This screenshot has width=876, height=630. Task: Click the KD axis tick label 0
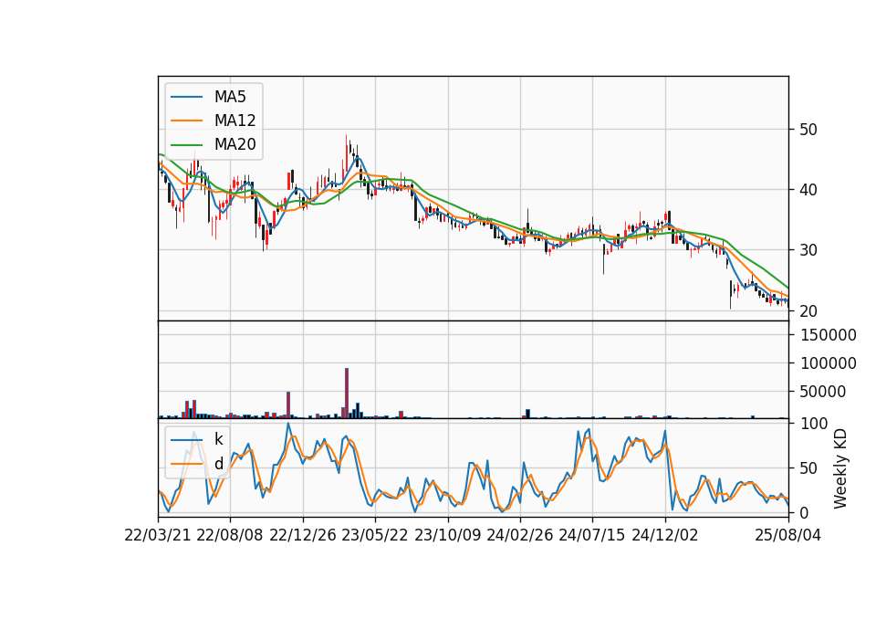click(x=804, y=512)
